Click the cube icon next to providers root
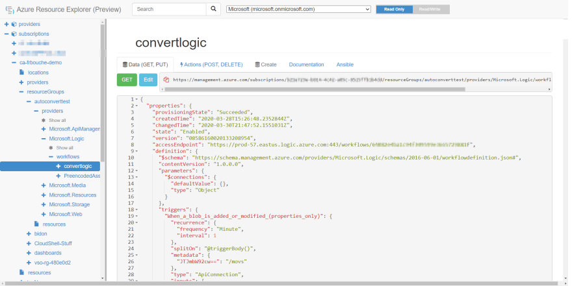 pos(14,24)
